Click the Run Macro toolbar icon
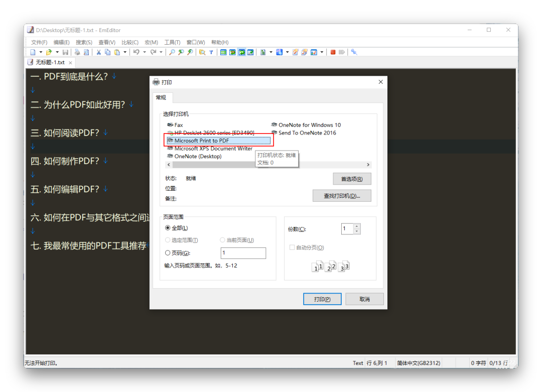542x392 pixels. (342, 52)
